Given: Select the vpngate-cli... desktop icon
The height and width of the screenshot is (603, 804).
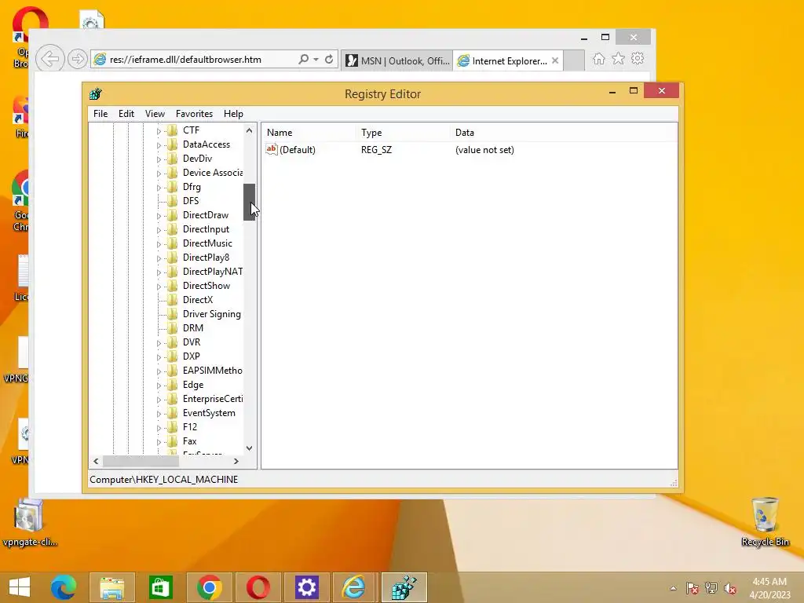Looking at the screenshot, I should (x=30, y=521).
